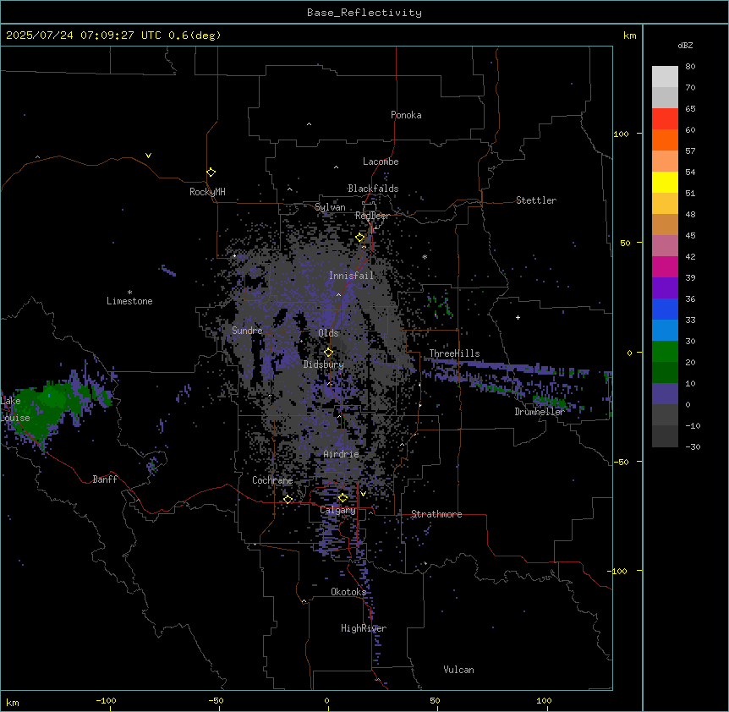Select the red 65-60 dBZ legend swatch
This screenshot has width=729, height=712.
coord(665,119)
